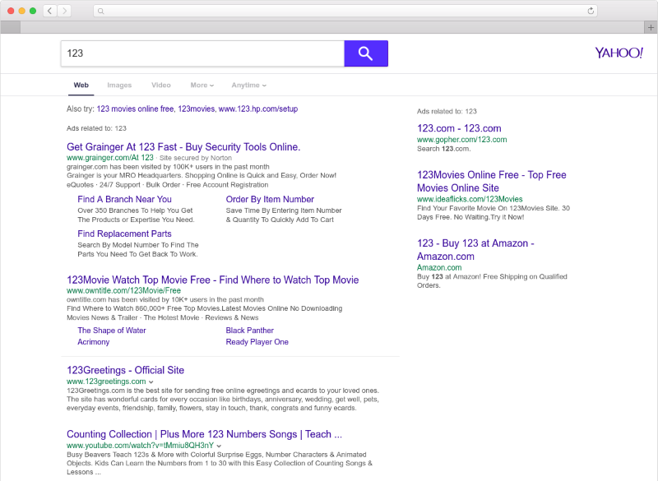Open '123 - Buy 123 at Amazon' ad
This screenshot has width=658, height=481.
point(475,250)
